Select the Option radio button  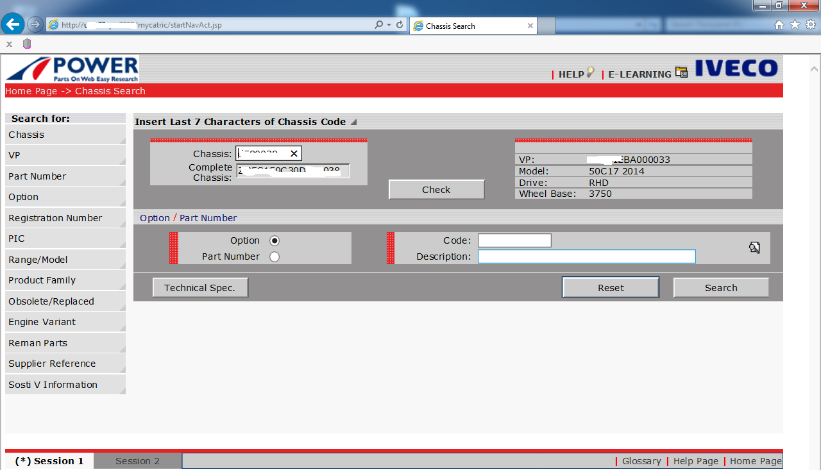tap(275, 240)
